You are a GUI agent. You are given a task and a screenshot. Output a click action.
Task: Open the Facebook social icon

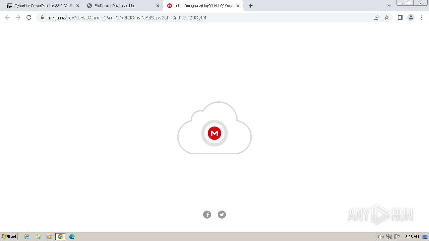(207, 215)
